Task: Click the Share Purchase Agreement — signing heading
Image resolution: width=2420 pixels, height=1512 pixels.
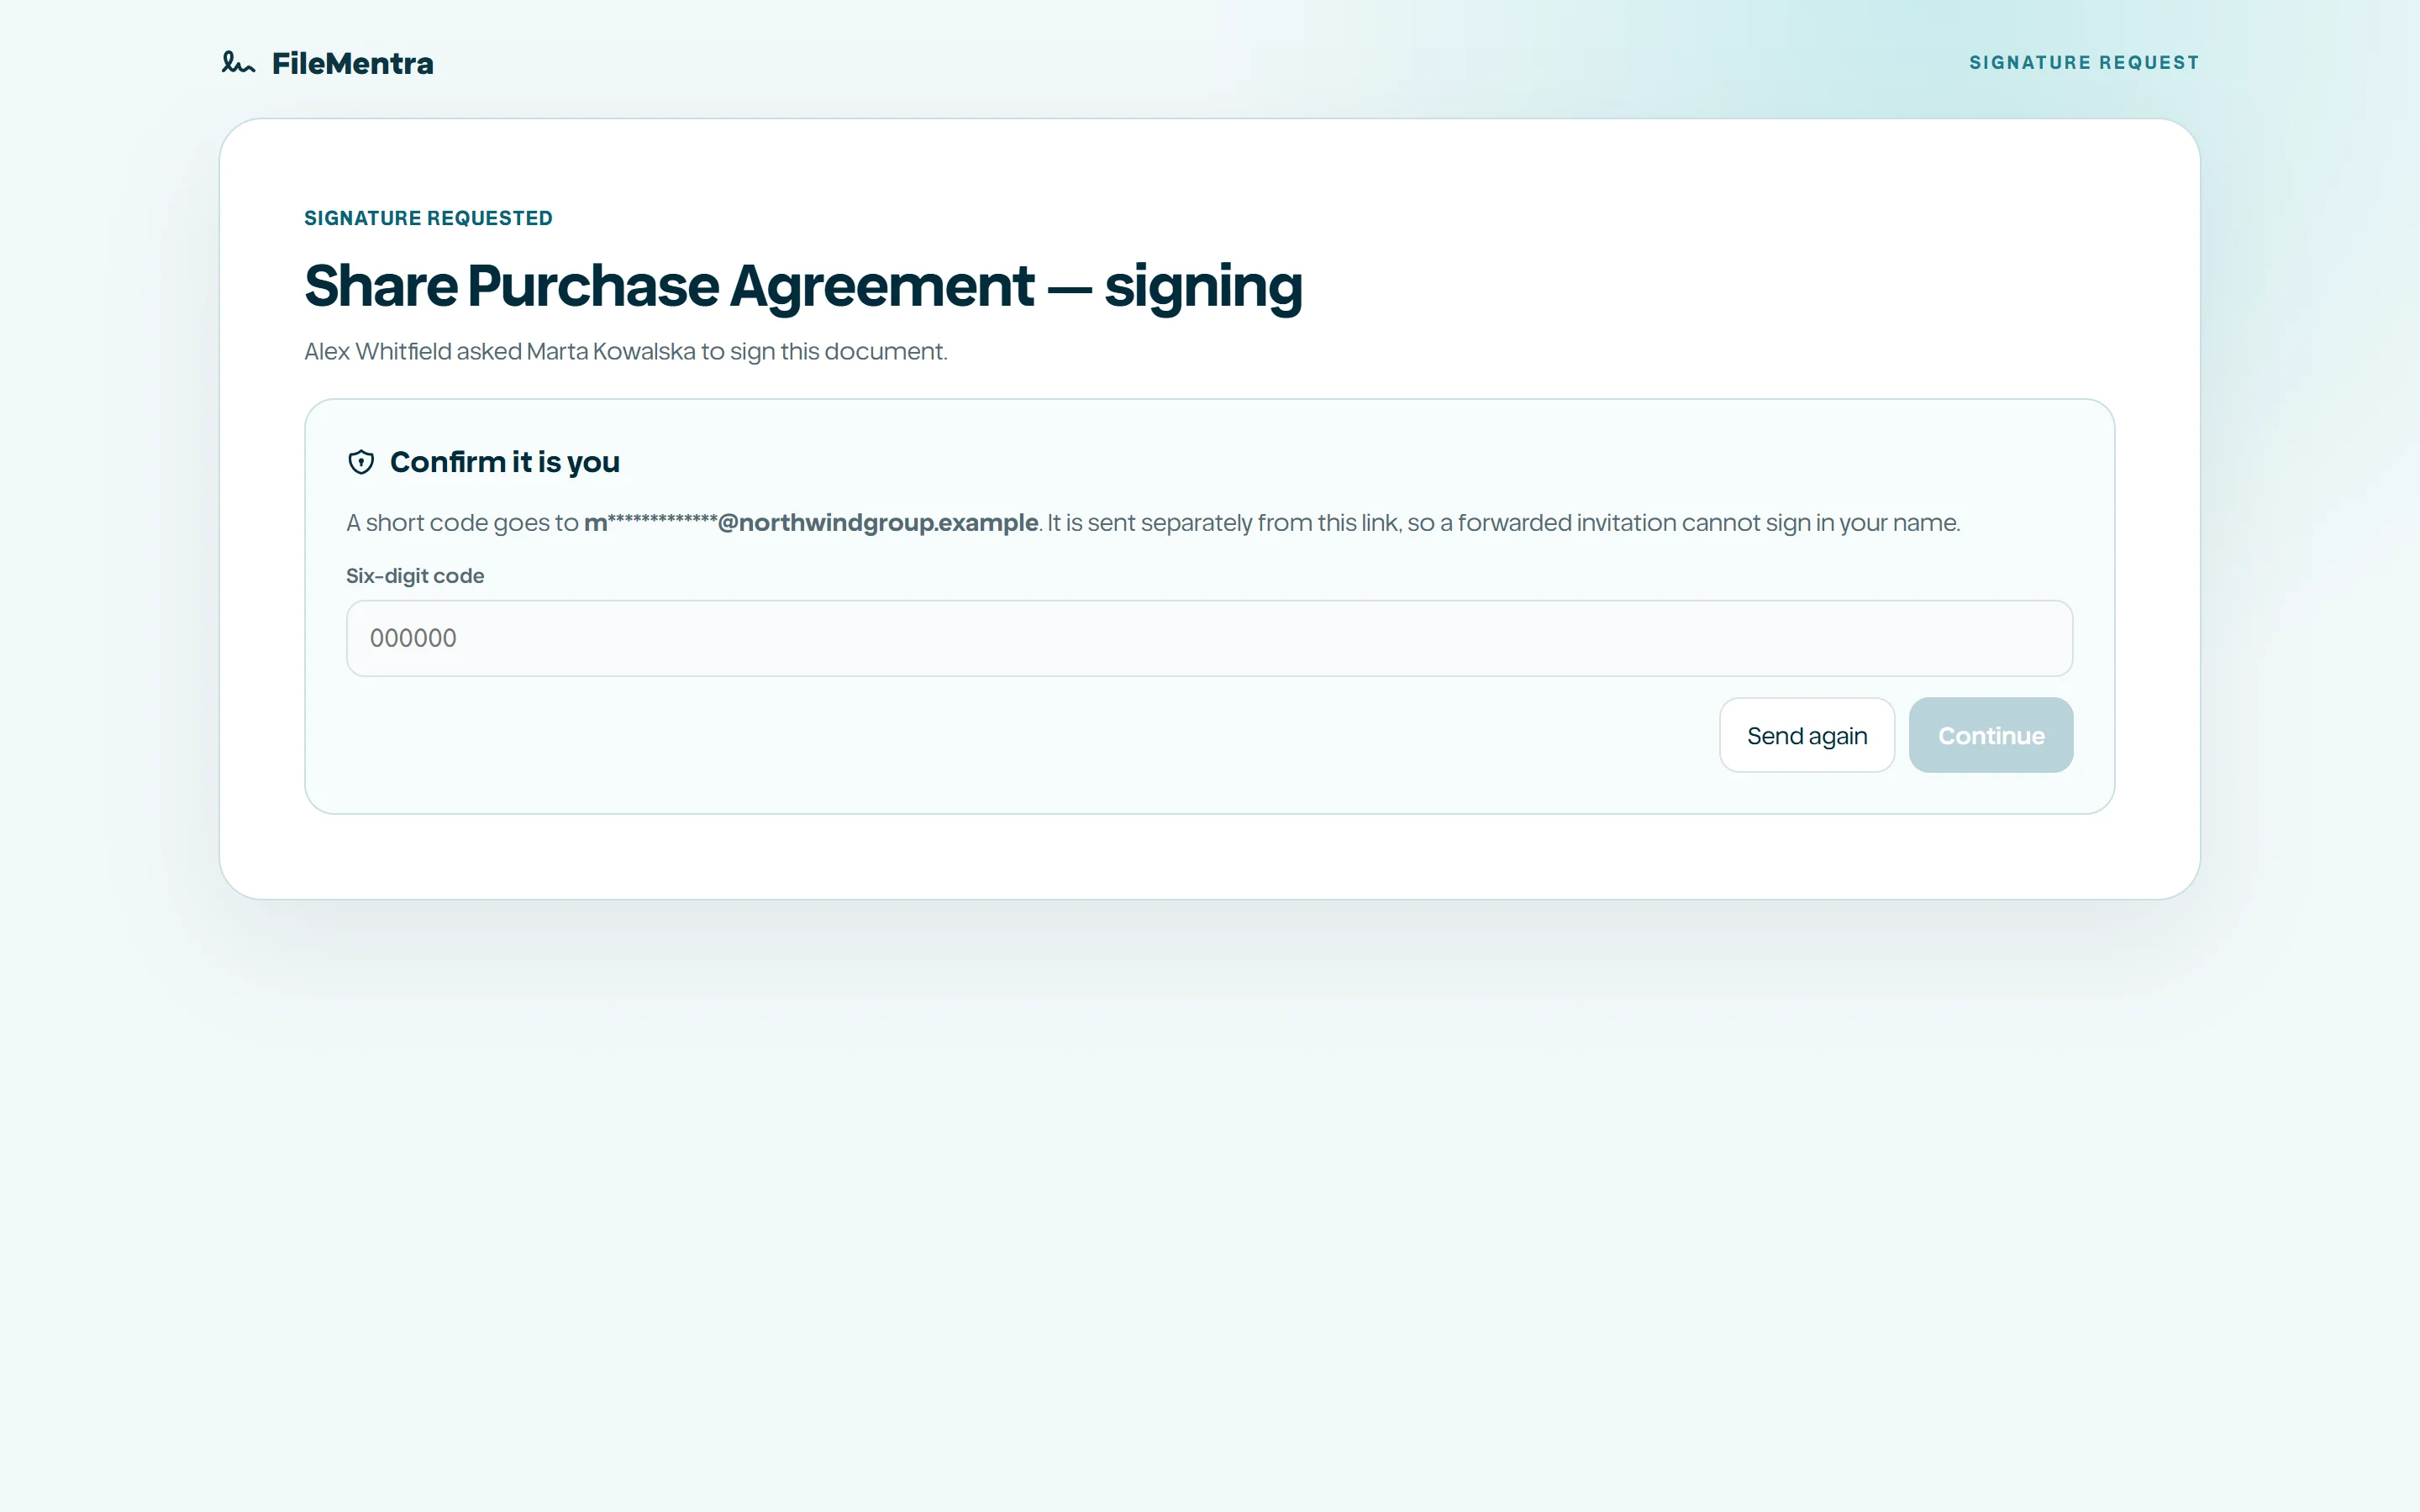Action: click(x=803, y=286)
